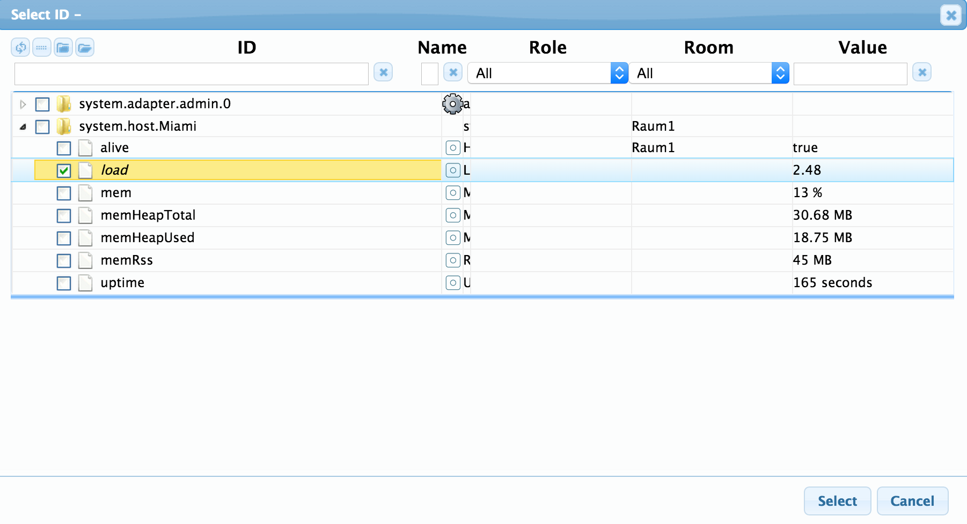Focus the Value filter input

pos(851,74)
